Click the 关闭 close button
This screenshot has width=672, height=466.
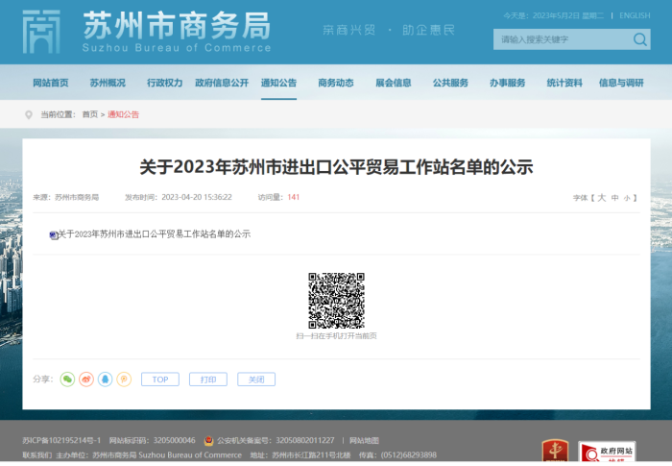(256, 380)
